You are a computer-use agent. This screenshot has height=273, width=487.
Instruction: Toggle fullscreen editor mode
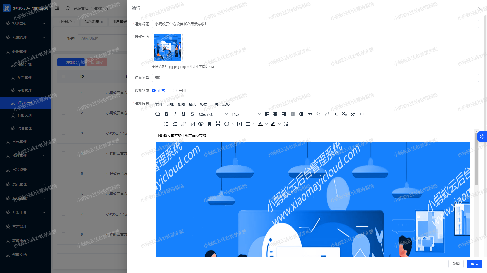click(286, 124)
